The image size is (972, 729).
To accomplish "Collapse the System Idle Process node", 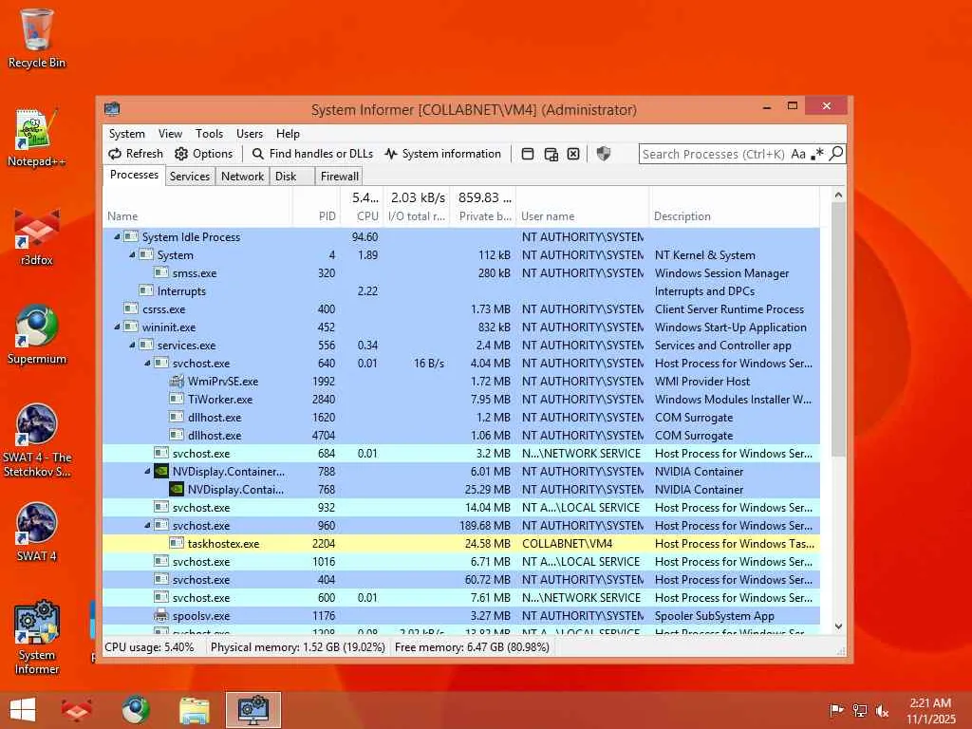I will [x=117, y=236].
